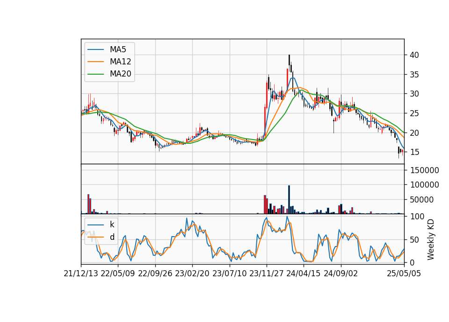
Task: Click the 24/04/15 date tick label
Action: [x=304, y=274]
